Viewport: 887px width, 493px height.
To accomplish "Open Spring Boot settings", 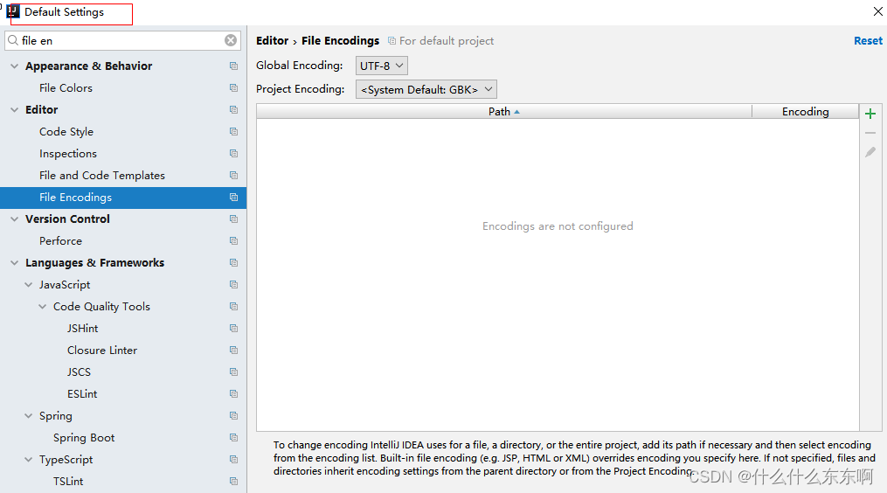I will coord(84,438).
